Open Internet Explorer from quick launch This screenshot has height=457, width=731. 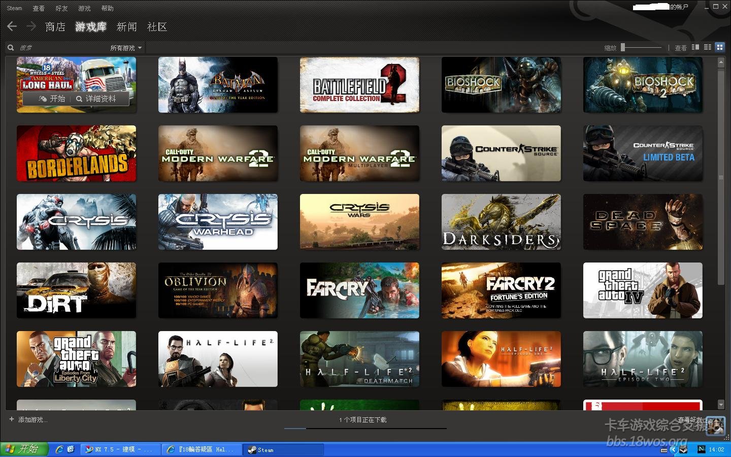59,449
